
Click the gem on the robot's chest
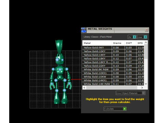tap(60, 70)
